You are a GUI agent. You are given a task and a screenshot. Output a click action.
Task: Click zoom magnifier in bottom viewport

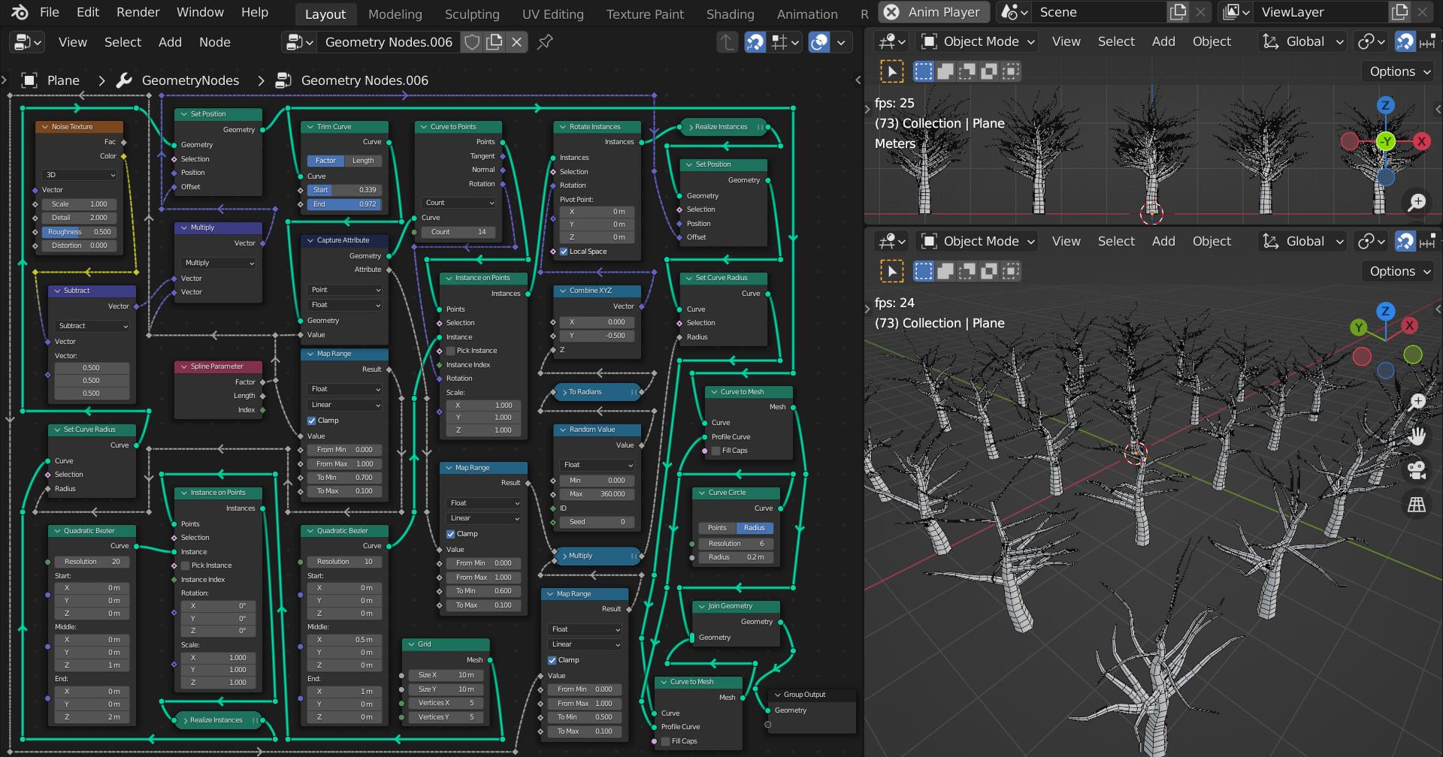tap(1417, 401)
